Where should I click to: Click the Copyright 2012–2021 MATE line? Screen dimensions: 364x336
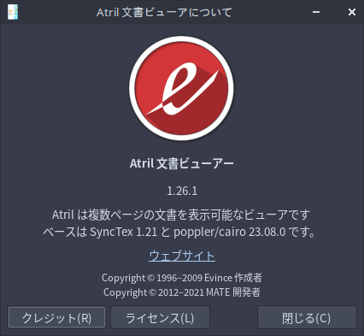[182, 292]
